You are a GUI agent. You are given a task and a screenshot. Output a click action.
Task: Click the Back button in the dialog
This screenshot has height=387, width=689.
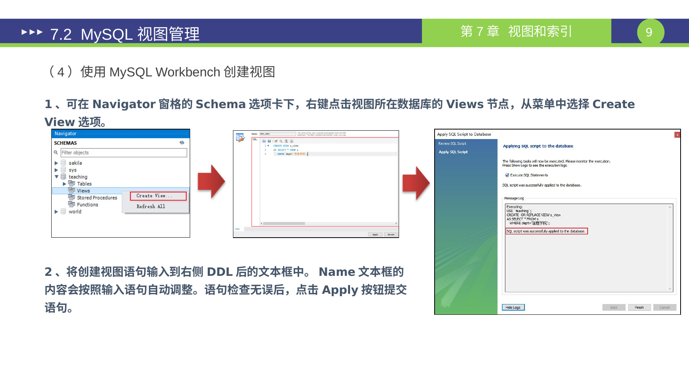pyautogui.click(x=614, y=308)
